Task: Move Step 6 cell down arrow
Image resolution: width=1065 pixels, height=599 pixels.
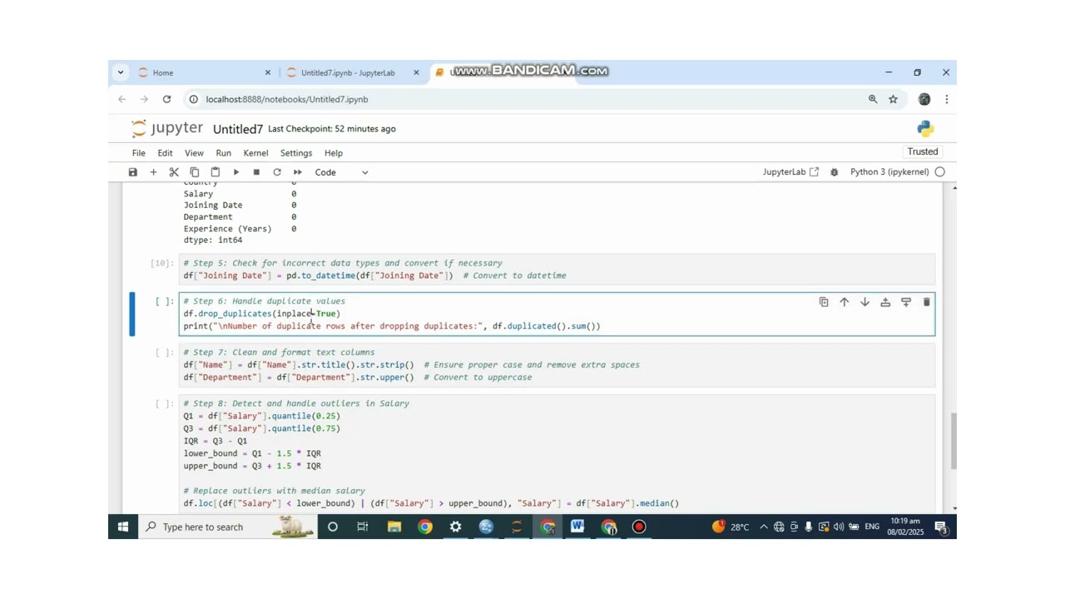Action: [864, 303]
